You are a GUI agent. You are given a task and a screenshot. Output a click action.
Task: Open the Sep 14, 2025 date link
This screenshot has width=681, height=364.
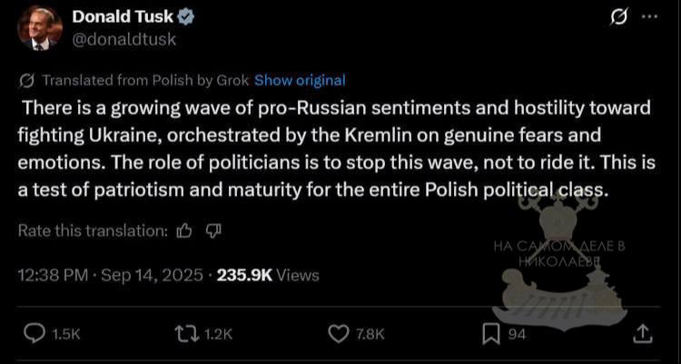152,275
